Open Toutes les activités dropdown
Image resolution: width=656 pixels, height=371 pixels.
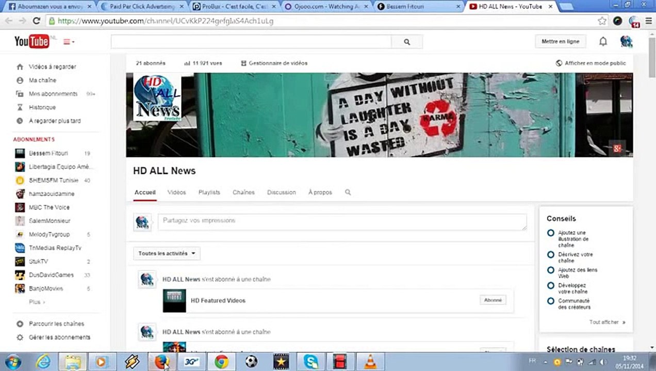click(167, 254)
